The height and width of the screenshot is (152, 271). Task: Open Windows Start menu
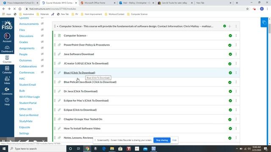coord(4,149)
